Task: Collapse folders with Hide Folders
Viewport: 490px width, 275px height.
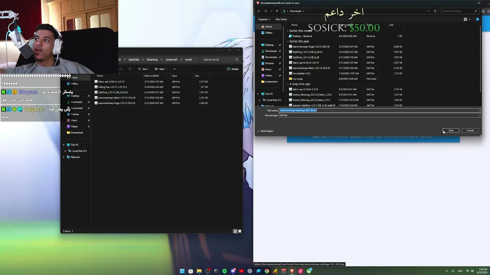Action: [x=265, y=131]
